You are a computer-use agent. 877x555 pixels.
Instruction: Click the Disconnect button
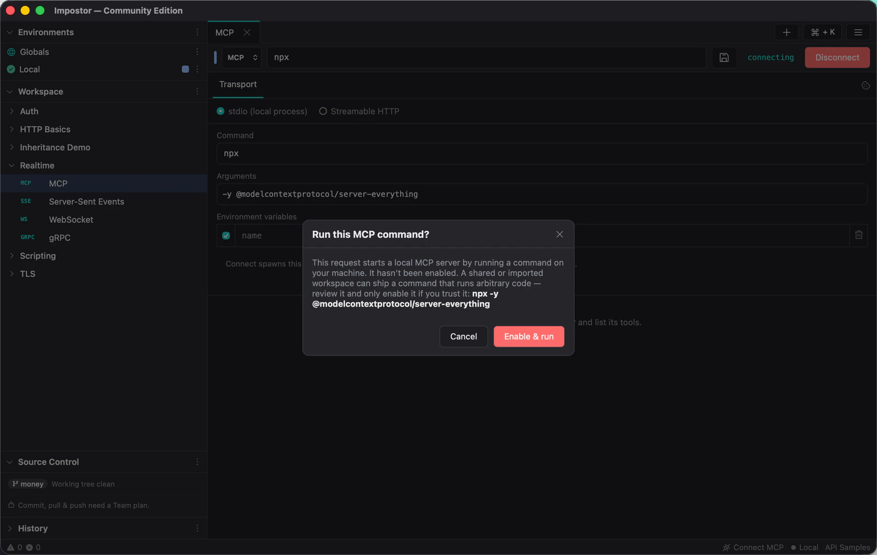click(837, 58)
